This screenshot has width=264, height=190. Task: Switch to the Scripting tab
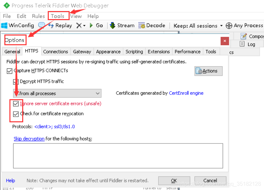tap(134, 52)
